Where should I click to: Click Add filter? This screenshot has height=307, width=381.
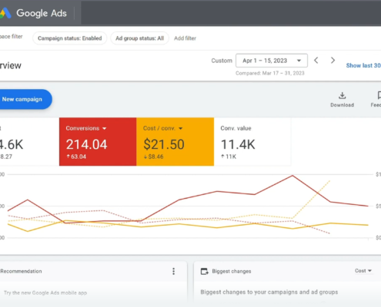(x=185, y=38)
